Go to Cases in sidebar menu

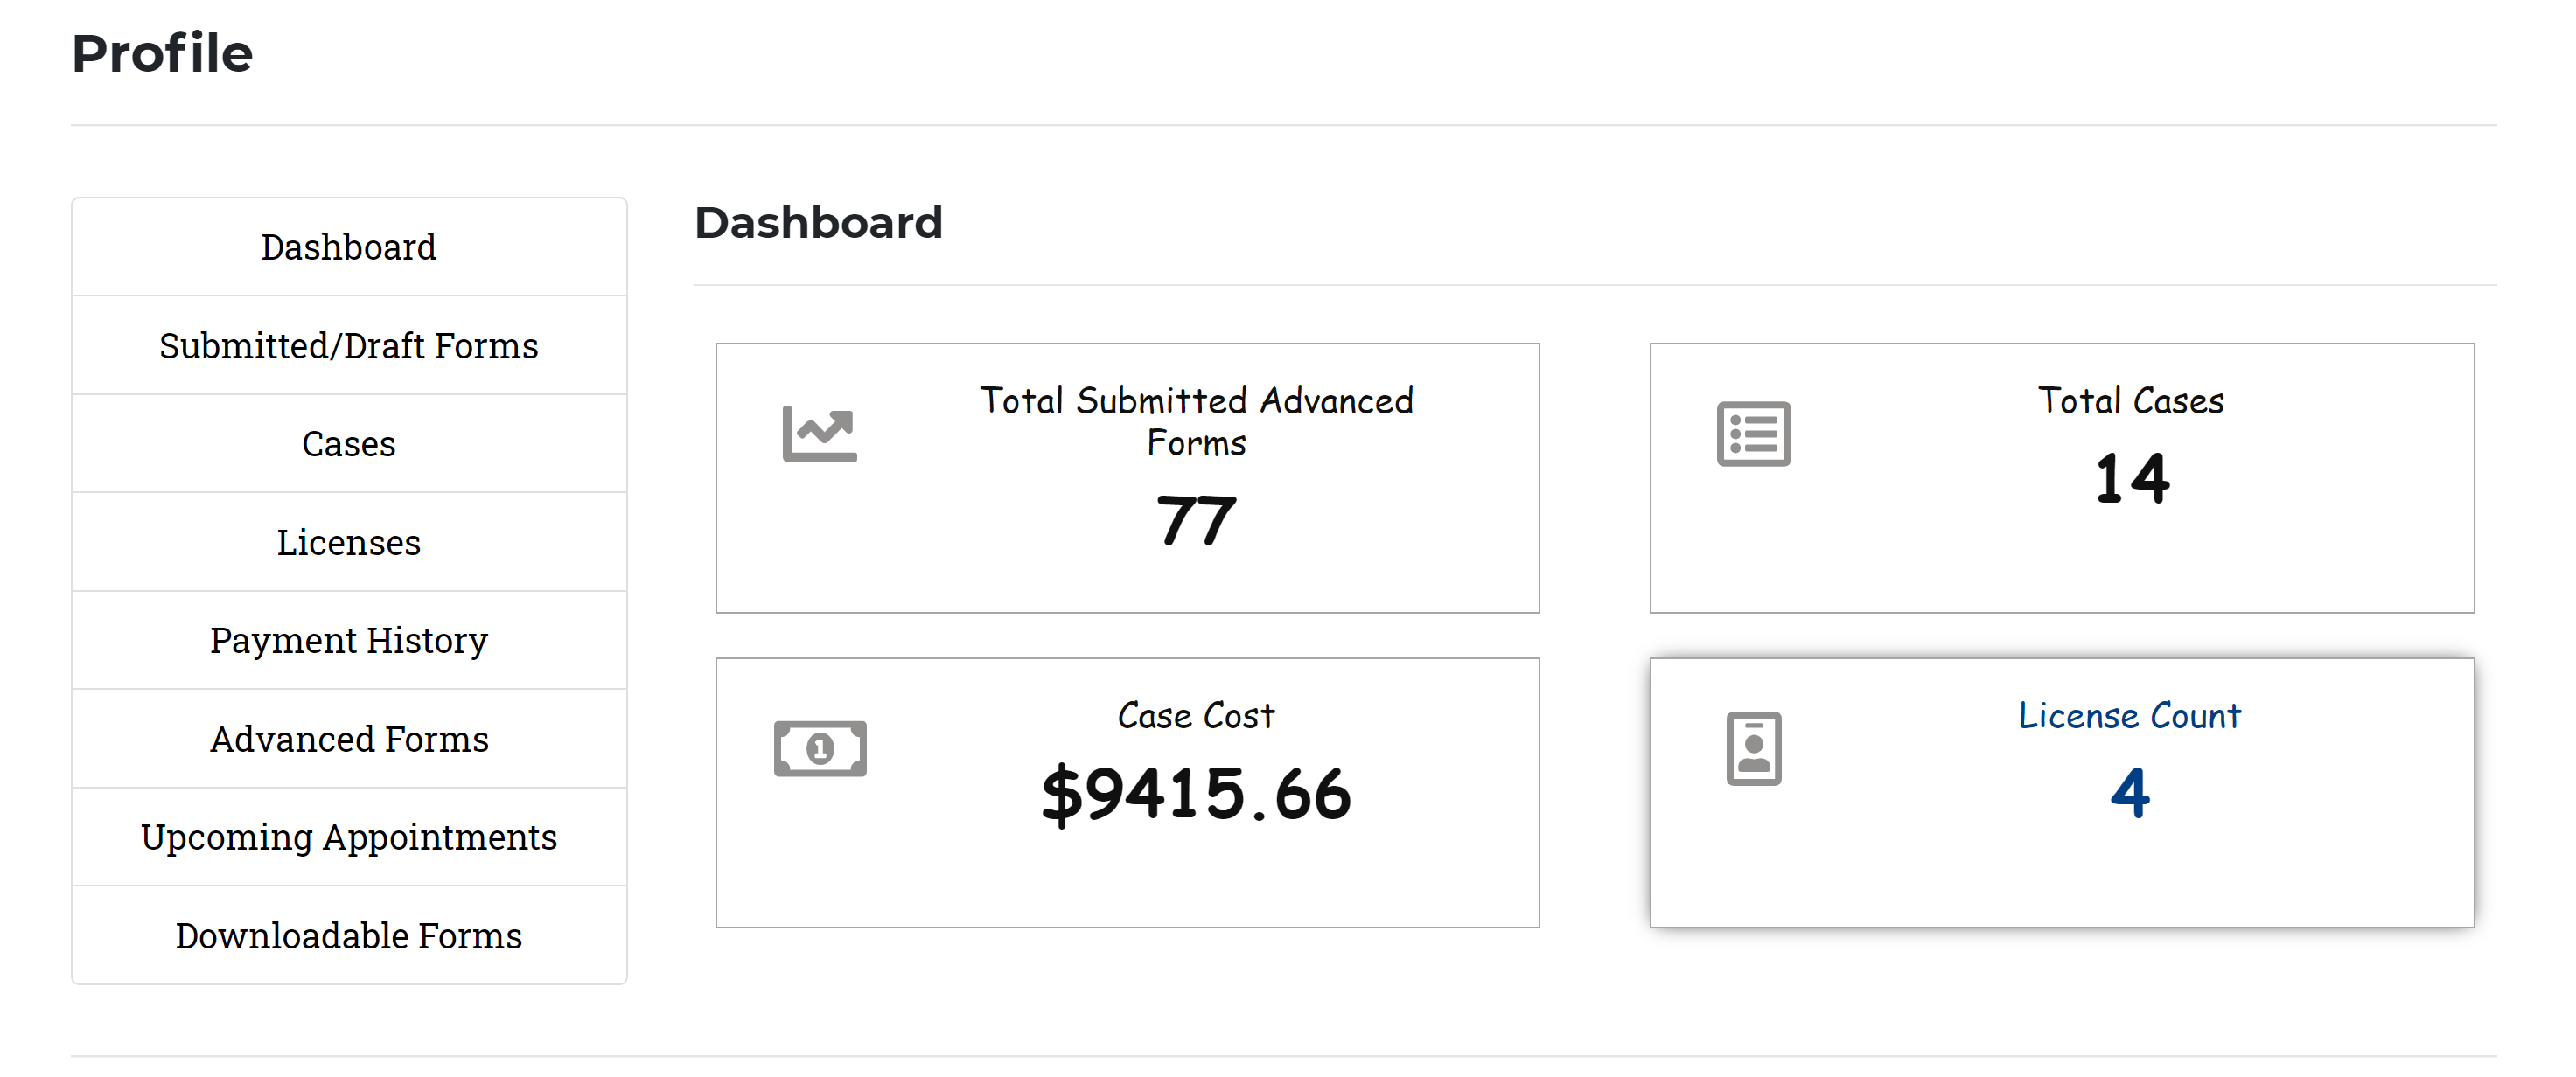[x=349, y=443]
